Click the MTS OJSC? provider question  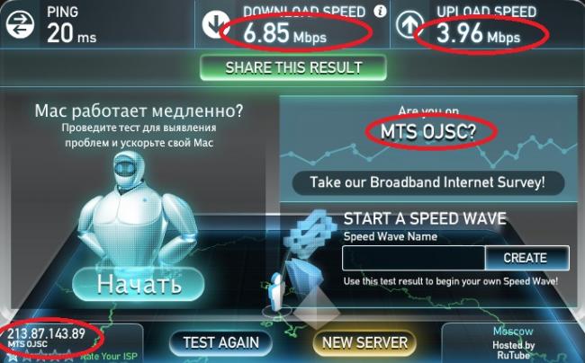[x=428, y=131]
